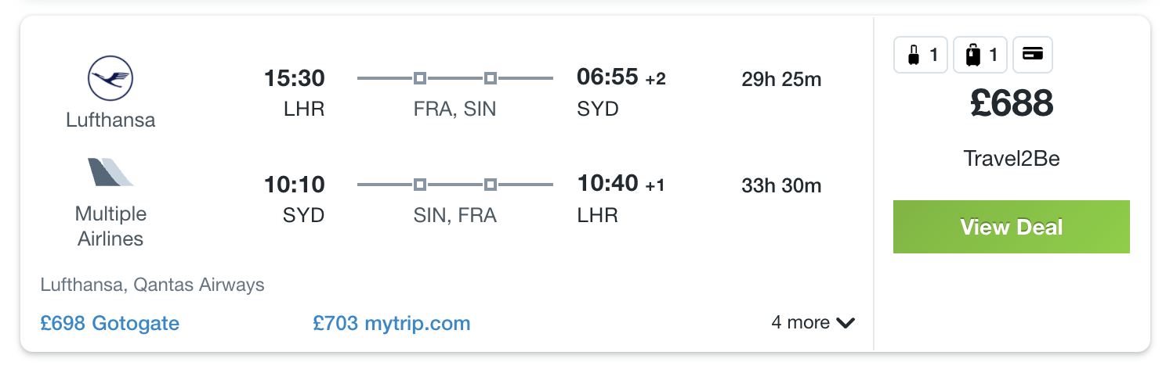The image size is (1166, 366).
Task: Click the £688 price
Action: pyautogui.click(x=1011, y=103)
